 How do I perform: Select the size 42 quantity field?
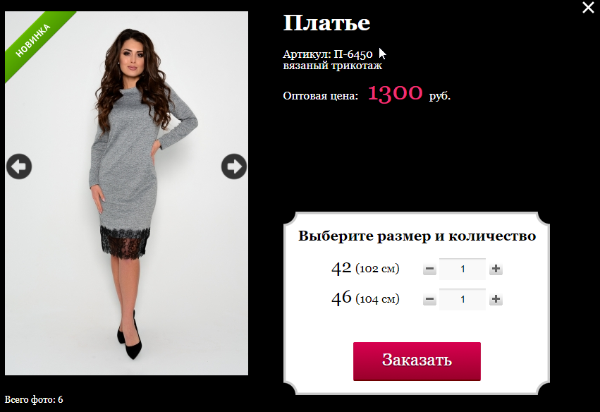463,269
